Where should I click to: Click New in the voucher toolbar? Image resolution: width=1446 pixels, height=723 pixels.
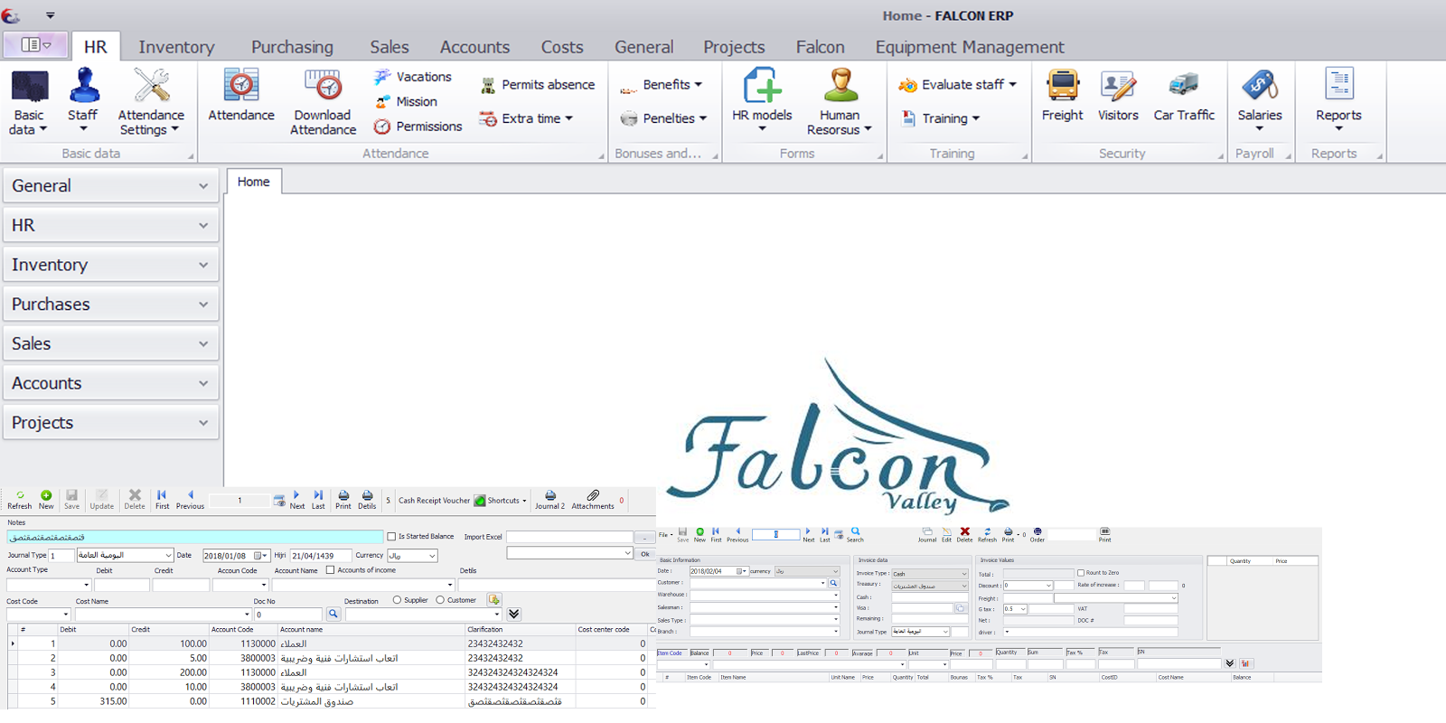click(x=46, y=500)
